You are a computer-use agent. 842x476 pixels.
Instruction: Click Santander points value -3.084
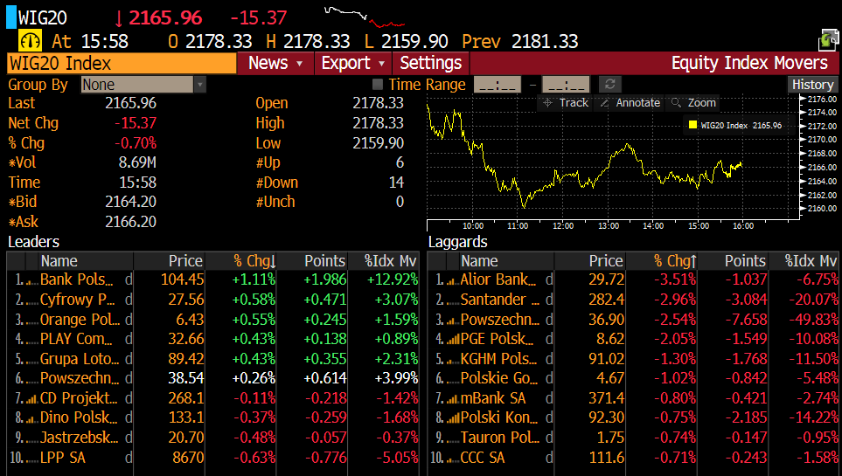[x=746, y=300]
